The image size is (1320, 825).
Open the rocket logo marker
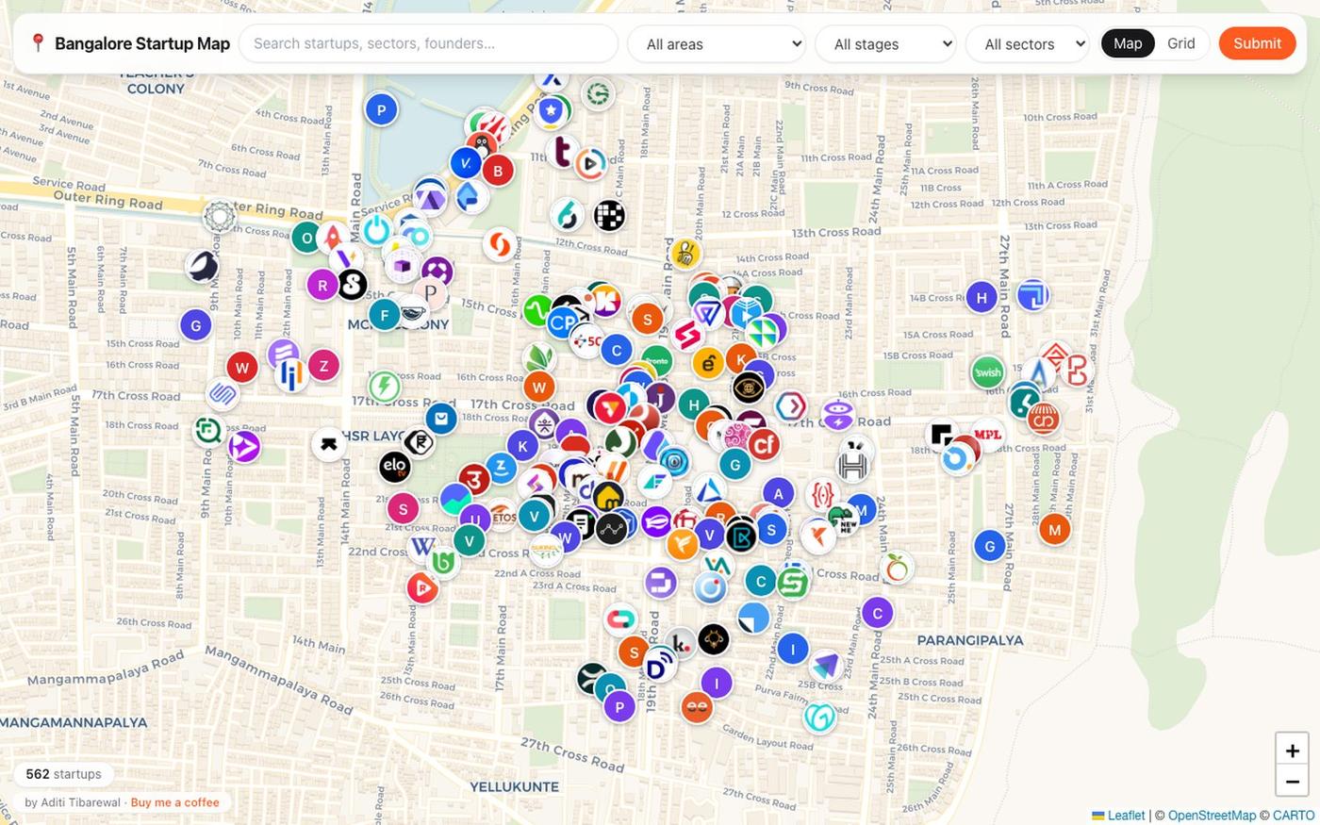coord(333,236)
